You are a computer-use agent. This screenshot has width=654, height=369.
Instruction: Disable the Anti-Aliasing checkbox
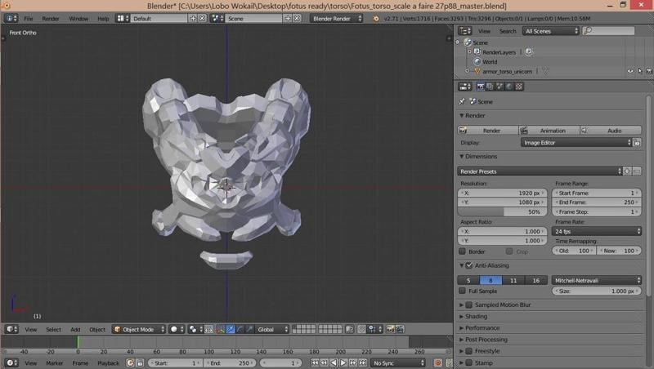pyautogui.click(x=468, y=265)
